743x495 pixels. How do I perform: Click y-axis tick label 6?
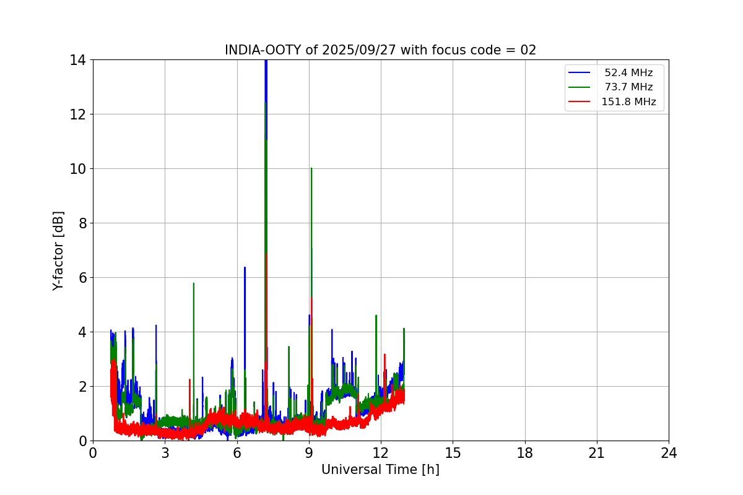(81, 278)
